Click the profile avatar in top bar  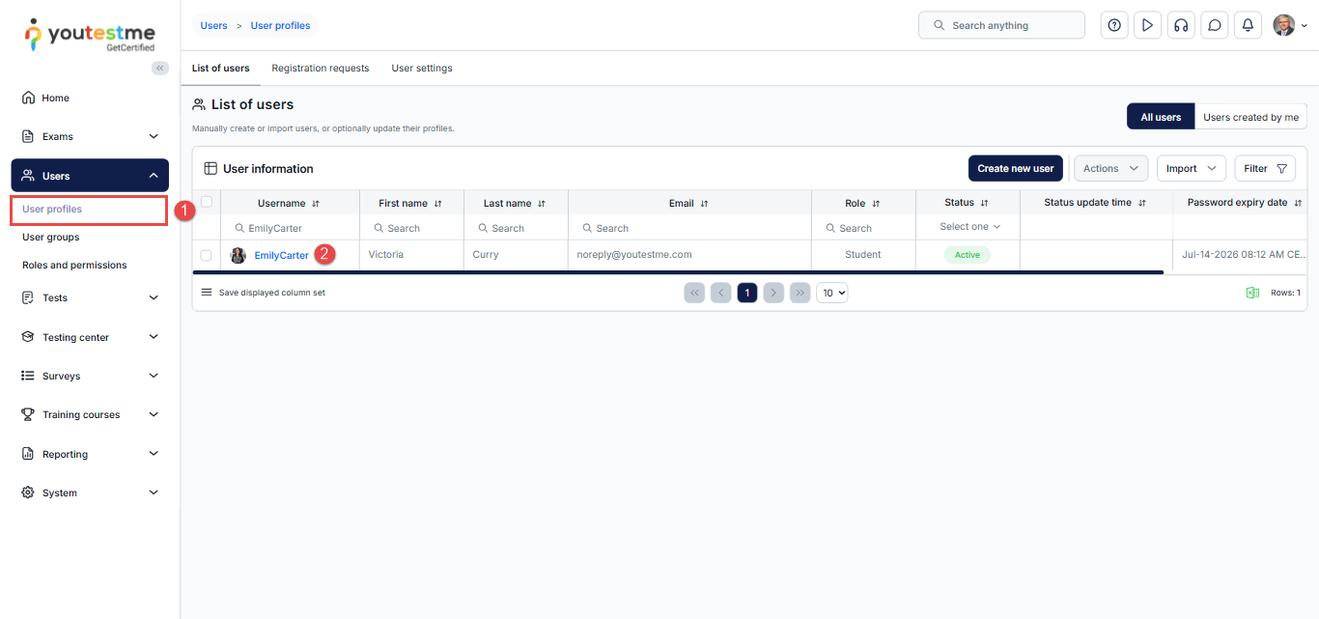click(x=1283, y=25)
